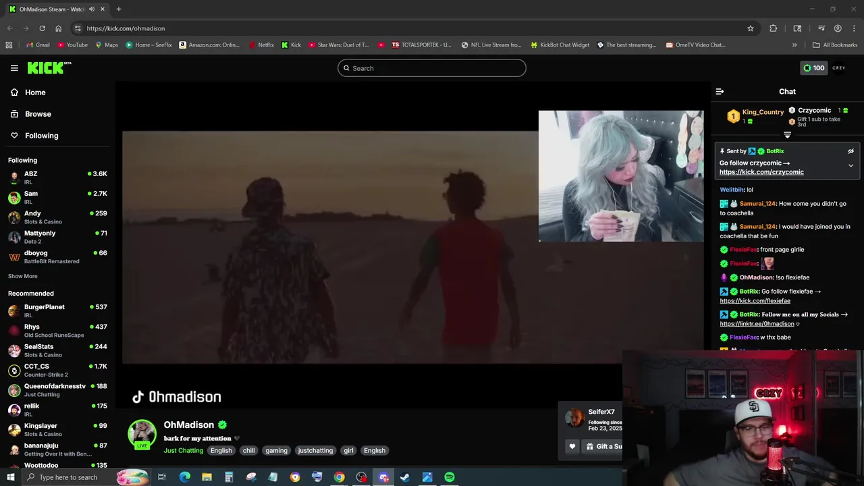
Task: Open kick.com/flexiefae link in chat
Action: [755, 301]
